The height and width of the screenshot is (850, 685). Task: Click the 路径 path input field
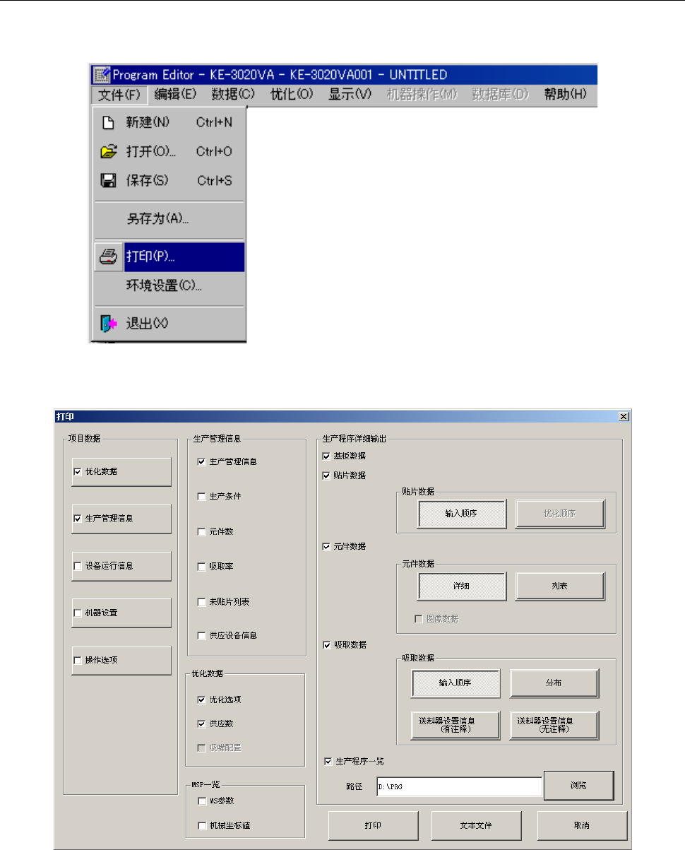(x=458, y=786)
